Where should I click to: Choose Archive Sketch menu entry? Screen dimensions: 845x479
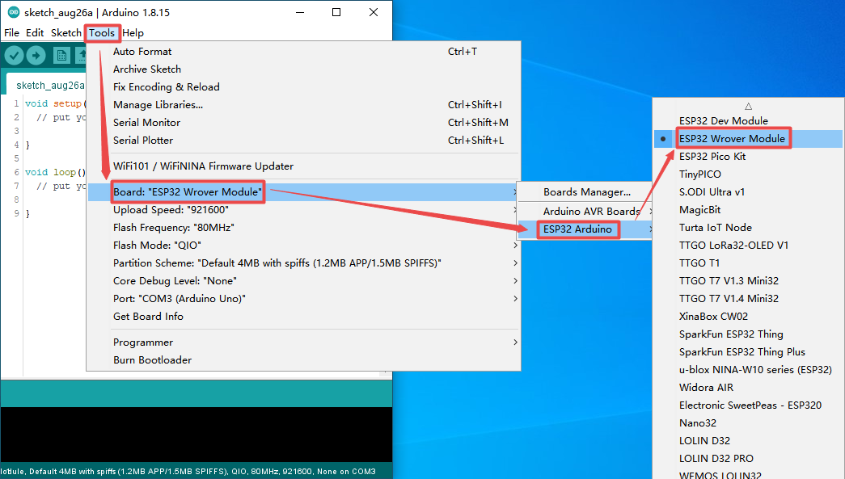click(303, 69)
